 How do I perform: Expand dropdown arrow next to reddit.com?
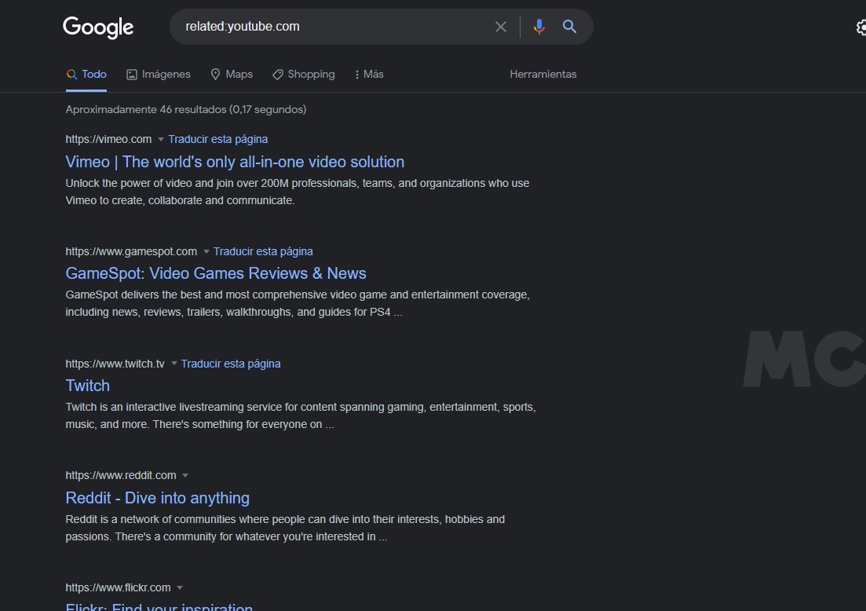pyautogui.click(x=185, y=476)
